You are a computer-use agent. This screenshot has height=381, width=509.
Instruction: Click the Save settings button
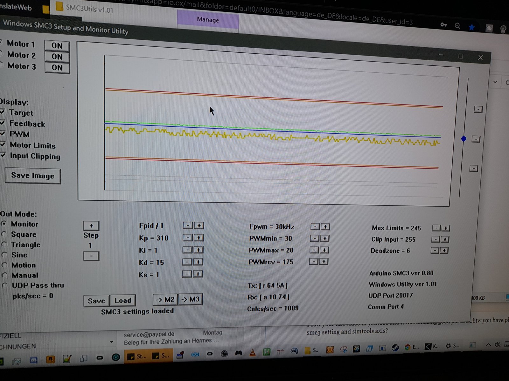pos(96,301)
